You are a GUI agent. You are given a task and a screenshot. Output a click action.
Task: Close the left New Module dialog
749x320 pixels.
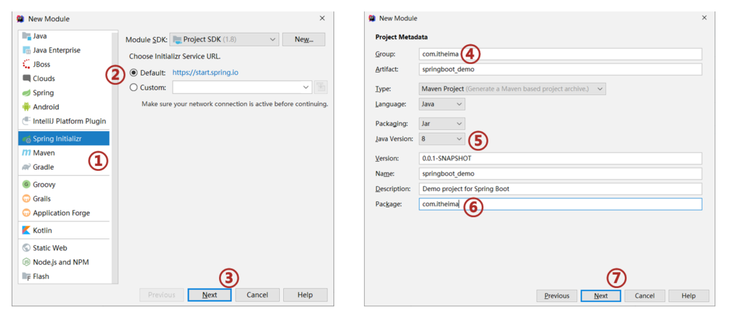pos(322,18)
